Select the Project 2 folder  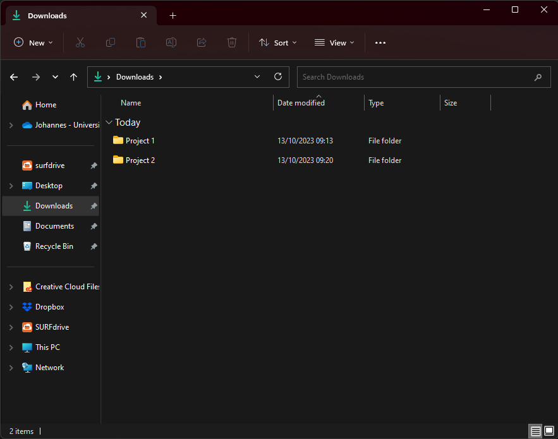(140, 160)
